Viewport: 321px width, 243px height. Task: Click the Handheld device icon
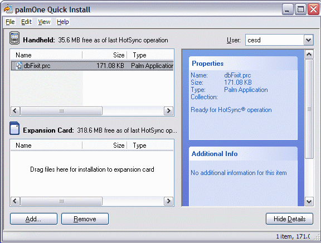tap(14, 38)
